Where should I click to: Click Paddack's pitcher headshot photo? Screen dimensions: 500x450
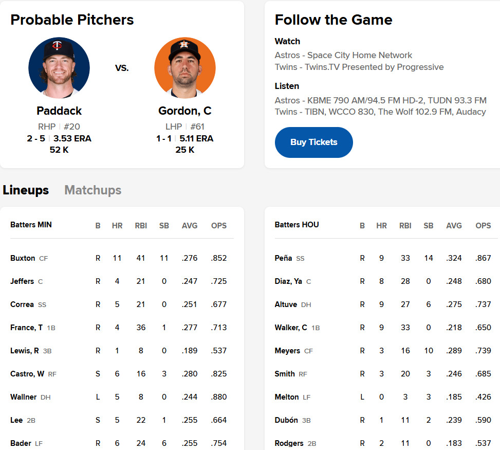(59, 67)
